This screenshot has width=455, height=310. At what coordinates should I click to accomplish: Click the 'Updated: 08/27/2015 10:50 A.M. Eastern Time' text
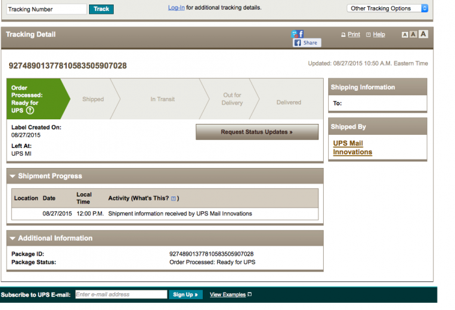click(368, 64)
